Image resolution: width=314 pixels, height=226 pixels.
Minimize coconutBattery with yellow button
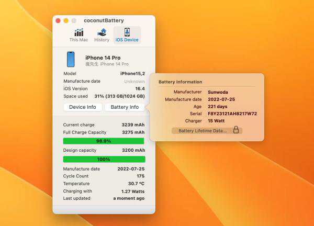[x=66, y=20]
